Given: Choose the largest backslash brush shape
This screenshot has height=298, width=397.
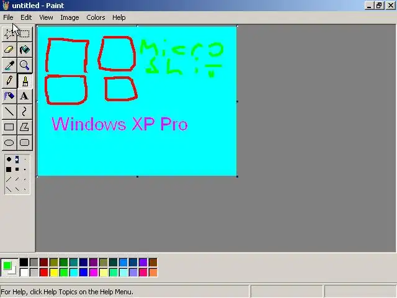Looking at the screenshot, I should (9, 189).
